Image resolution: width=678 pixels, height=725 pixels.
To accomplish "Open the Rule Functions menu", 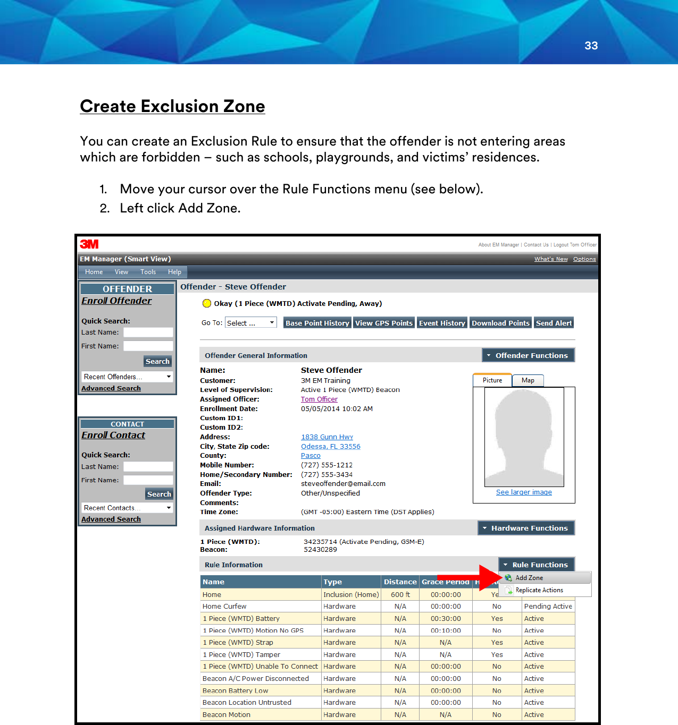I will (536, 565).
